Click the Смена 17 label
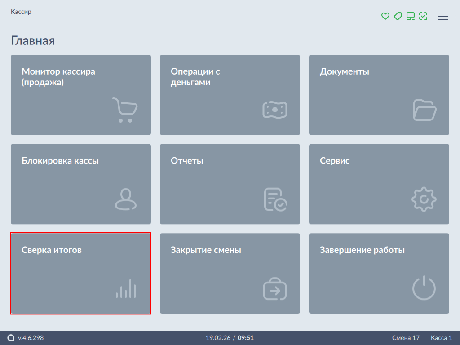This screenshot has width=460, height=345. 406,338
